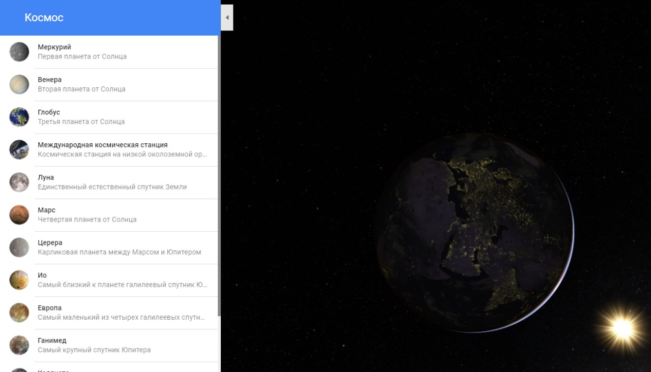Select Церера in the list
Screen dimensions: 651x372
click(x=109, y=247)
